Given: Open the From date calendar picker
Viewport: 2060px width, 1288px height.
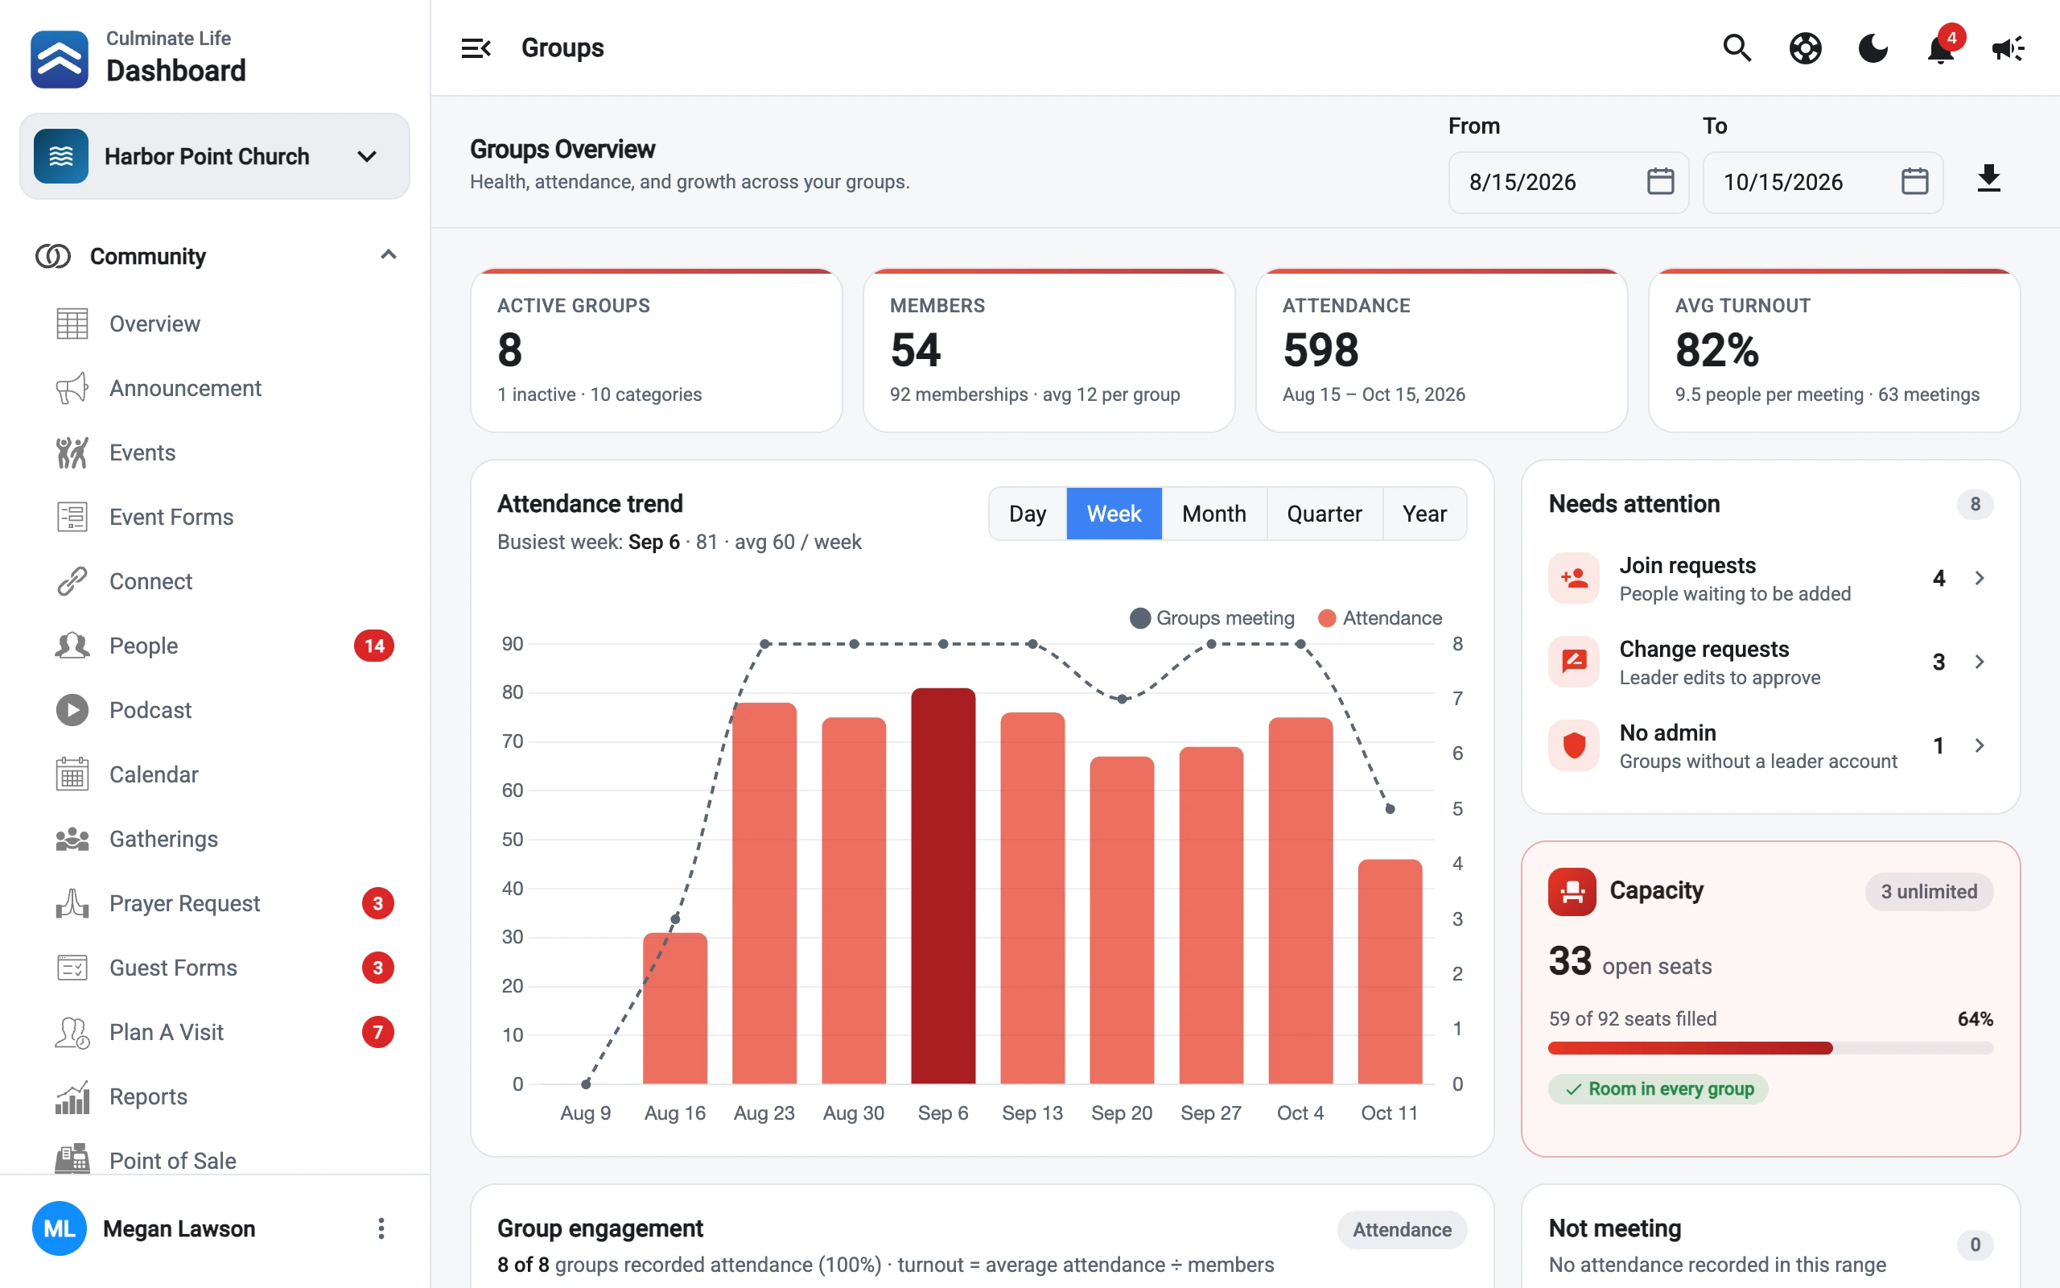Looking at the screenshot, I should pos(1660,181).
